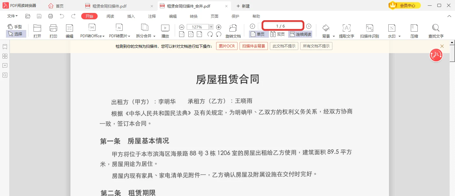Click the 扫描件识别 scan recognition tool

[369, 31]
